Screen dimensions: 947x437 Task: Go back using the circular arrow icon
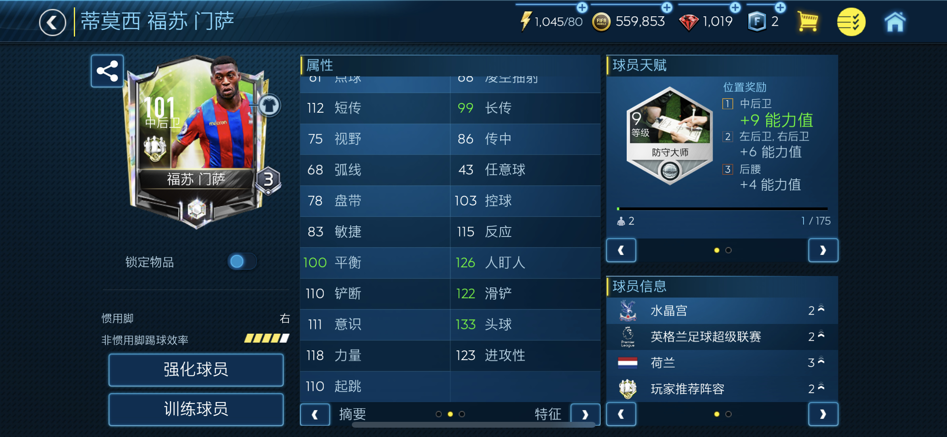click(52, 23)
